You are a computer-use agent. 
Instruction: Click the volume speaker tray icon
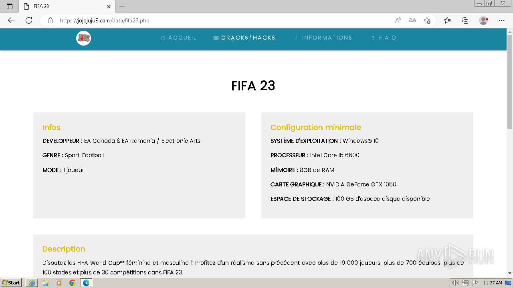455,283
